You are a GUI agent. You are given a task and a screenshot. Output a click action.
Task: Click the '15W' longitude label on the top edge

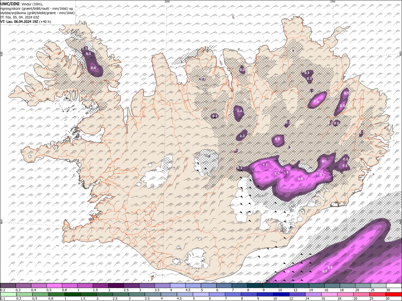click(333, 2)
